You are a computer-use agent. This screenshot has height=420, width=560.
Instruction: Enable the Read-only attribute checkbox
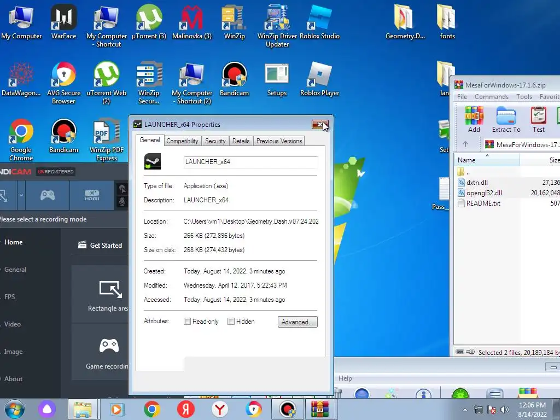point(187,322)
